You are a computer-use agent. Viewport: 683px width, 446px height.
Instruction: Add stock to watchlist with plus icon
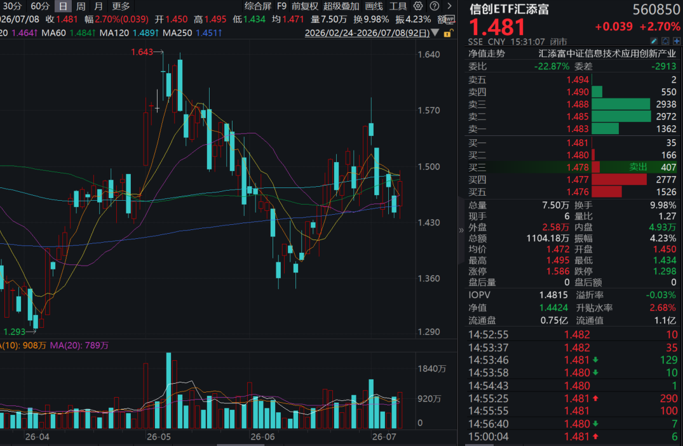[677, 41]
